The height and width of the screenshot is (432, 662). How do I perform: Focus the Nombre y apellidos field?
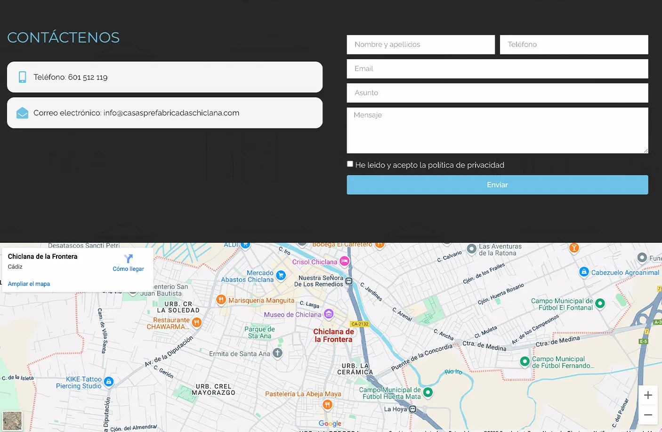coord(421,45)
